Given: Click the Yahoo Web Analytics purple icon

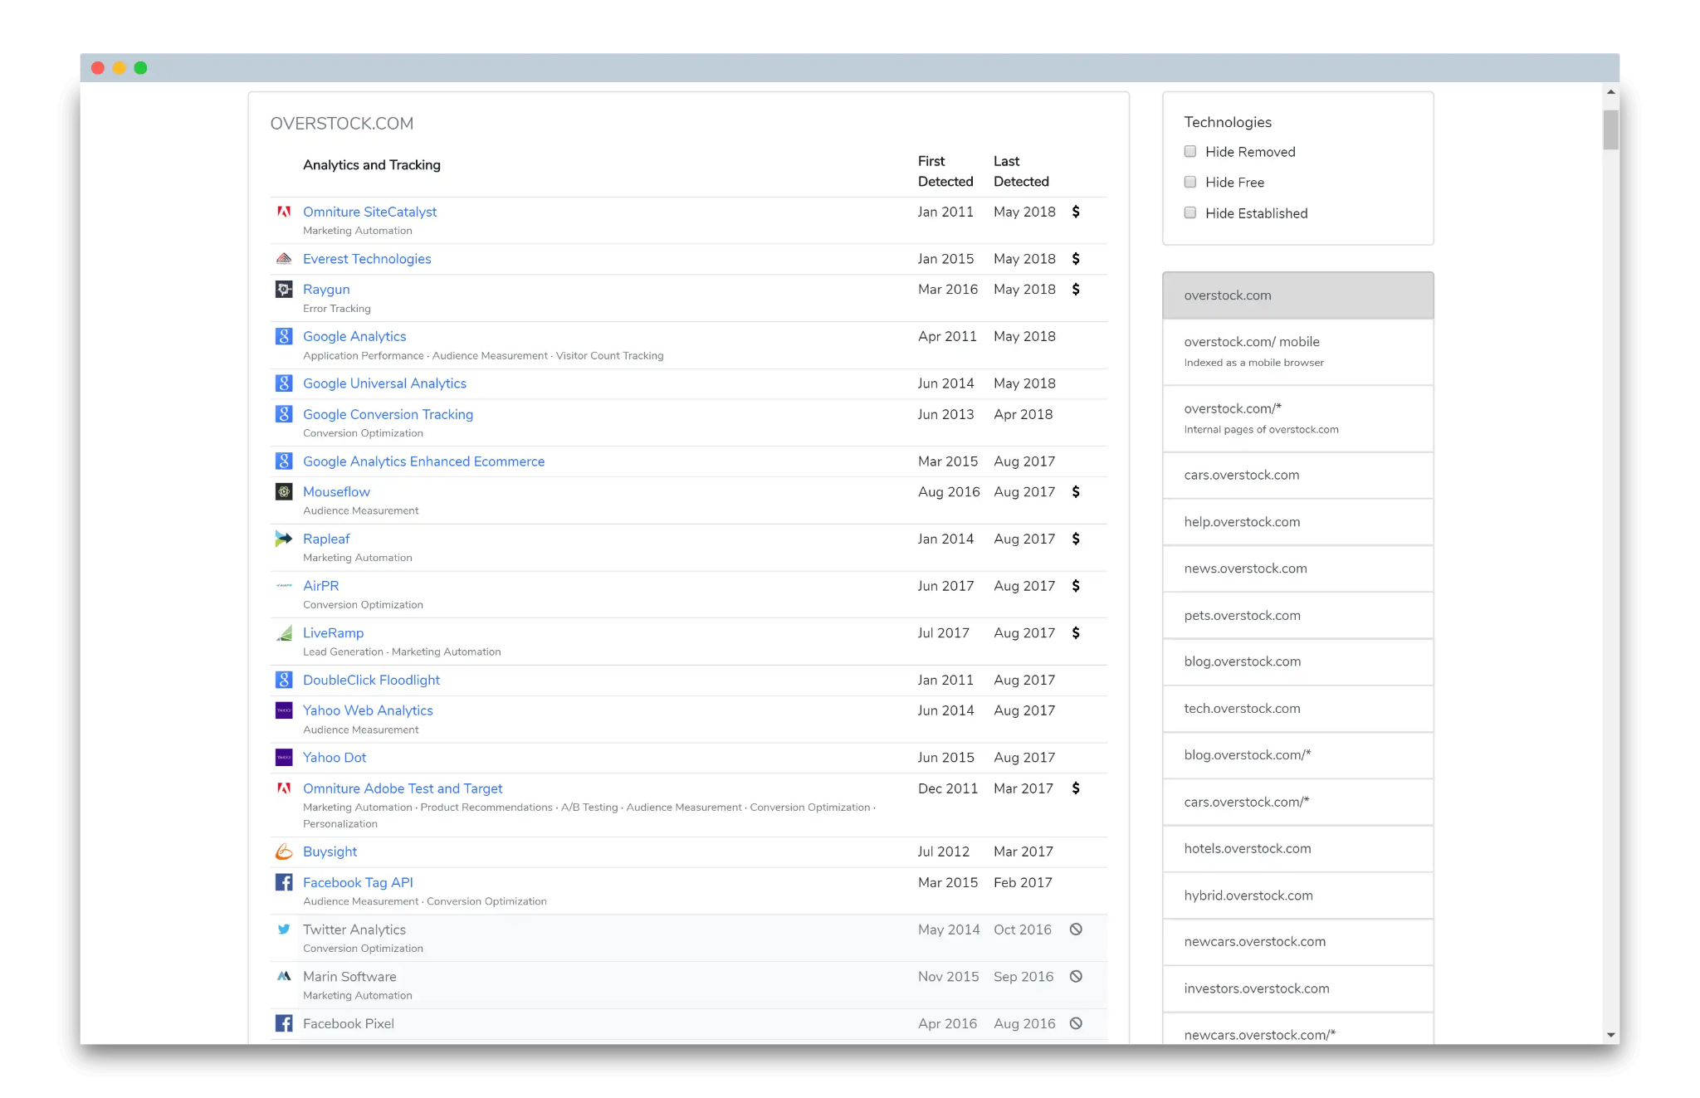Looking at the screenshot, I should pos(284,710).
